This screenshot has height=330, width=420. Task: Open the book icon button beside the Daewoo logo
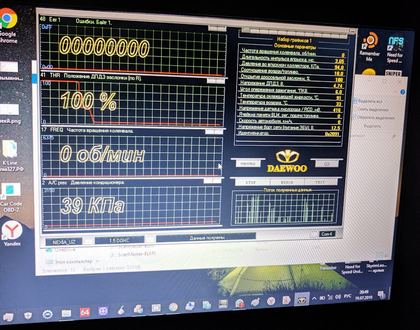(x=326, y=163)
